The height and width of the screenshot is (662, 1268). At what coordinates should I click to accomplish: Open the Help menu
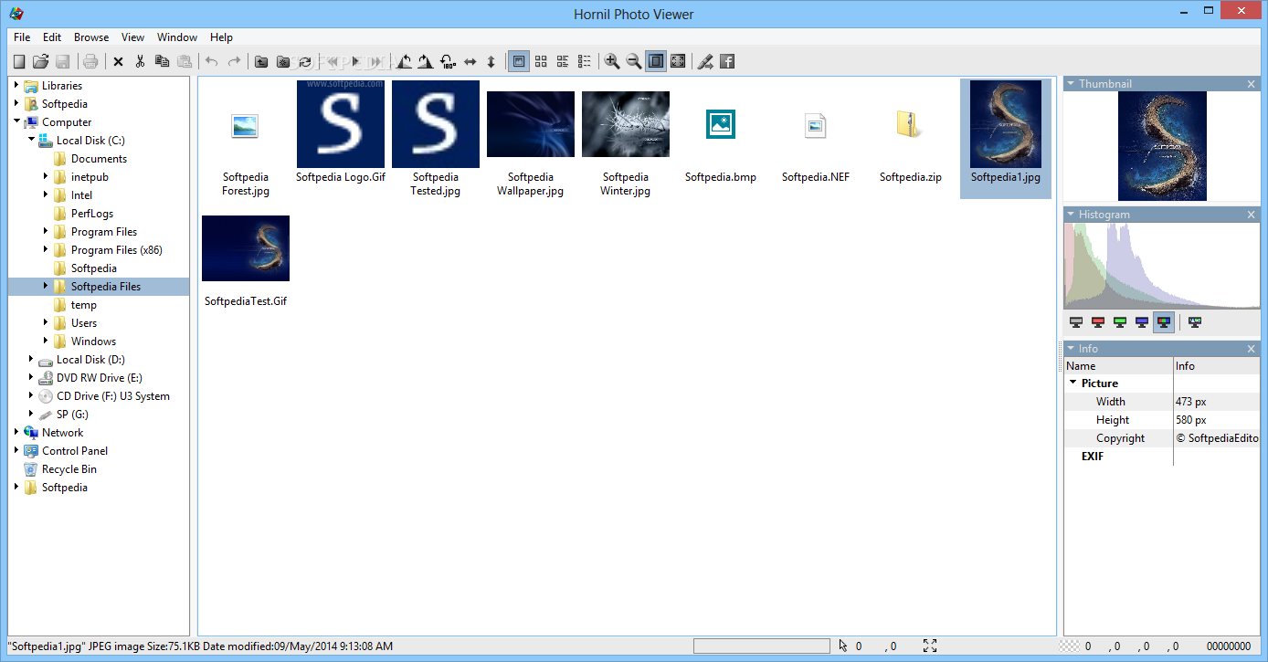pyautogui.click(x=221, y=37)
